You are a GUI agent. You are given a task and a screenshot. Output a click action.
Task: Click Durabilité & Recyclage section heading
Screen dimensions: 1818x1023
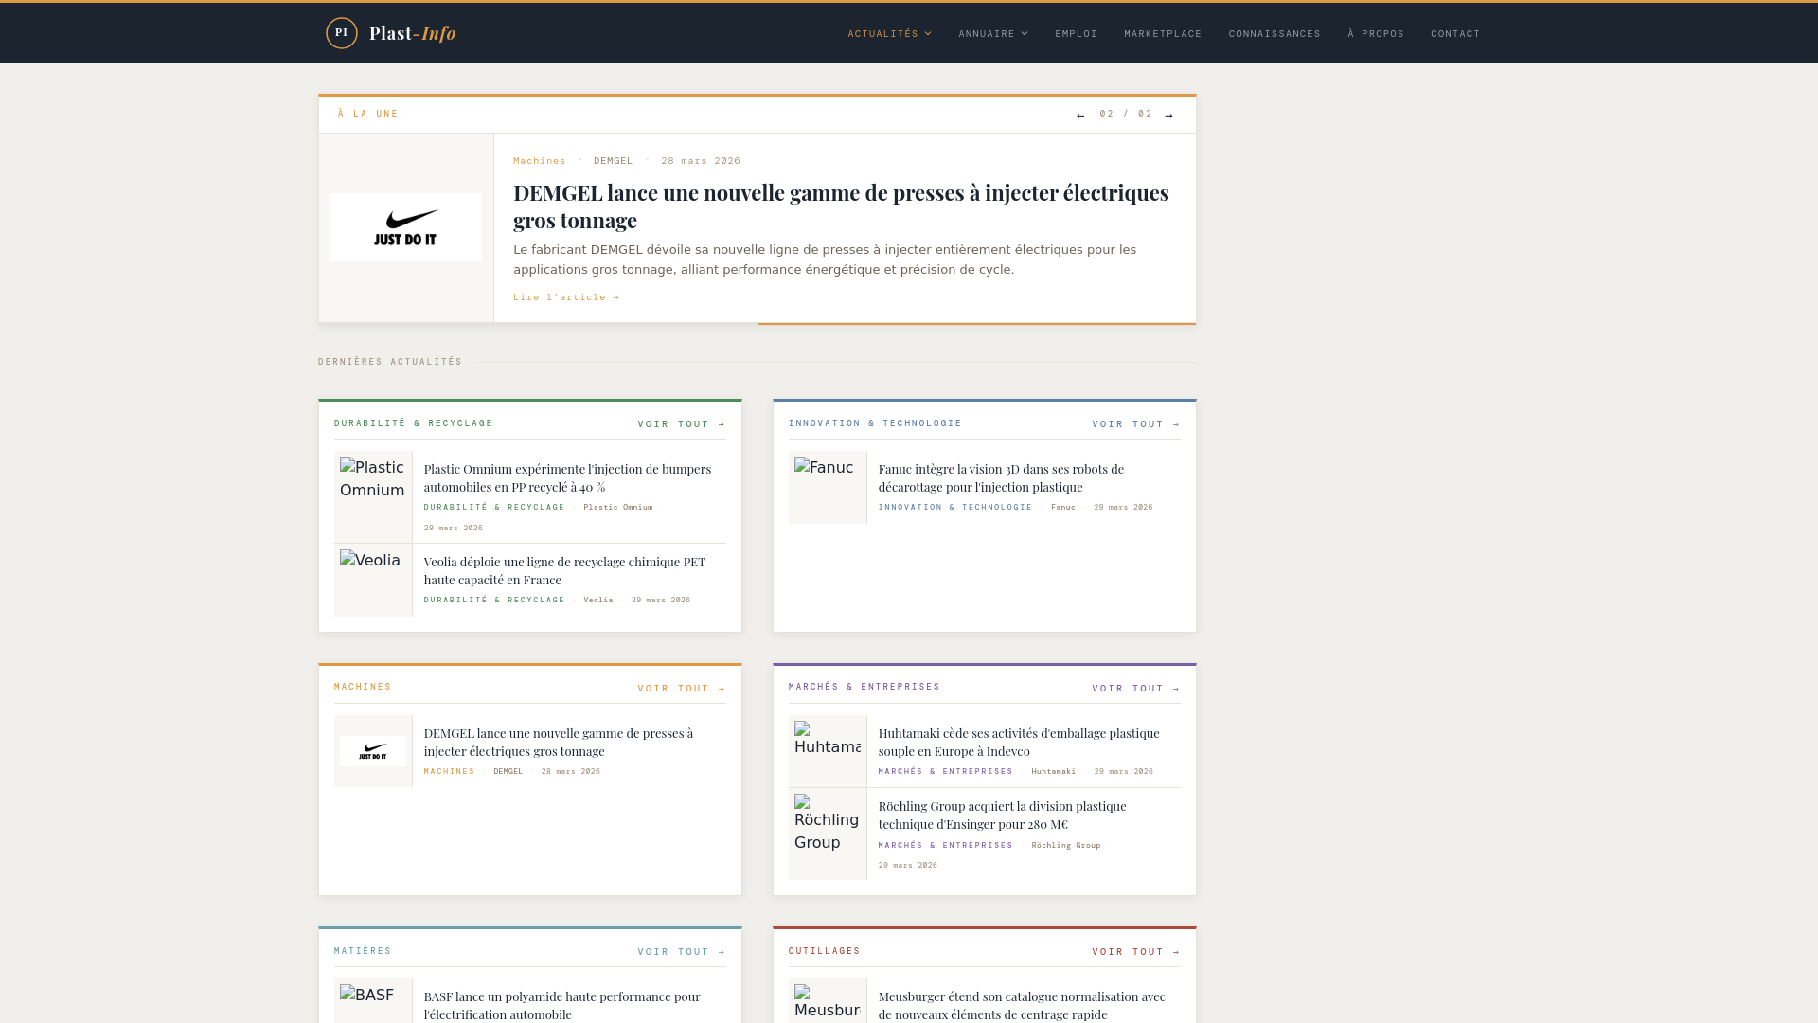point(413,423)
